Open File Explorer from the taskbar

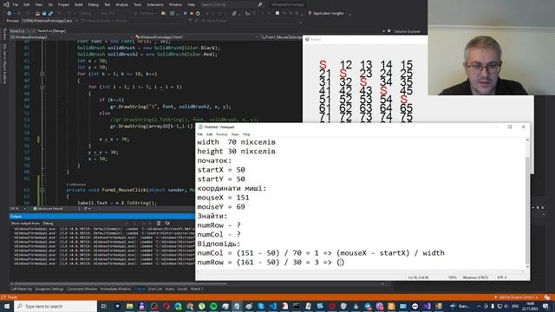pos(129,306)
